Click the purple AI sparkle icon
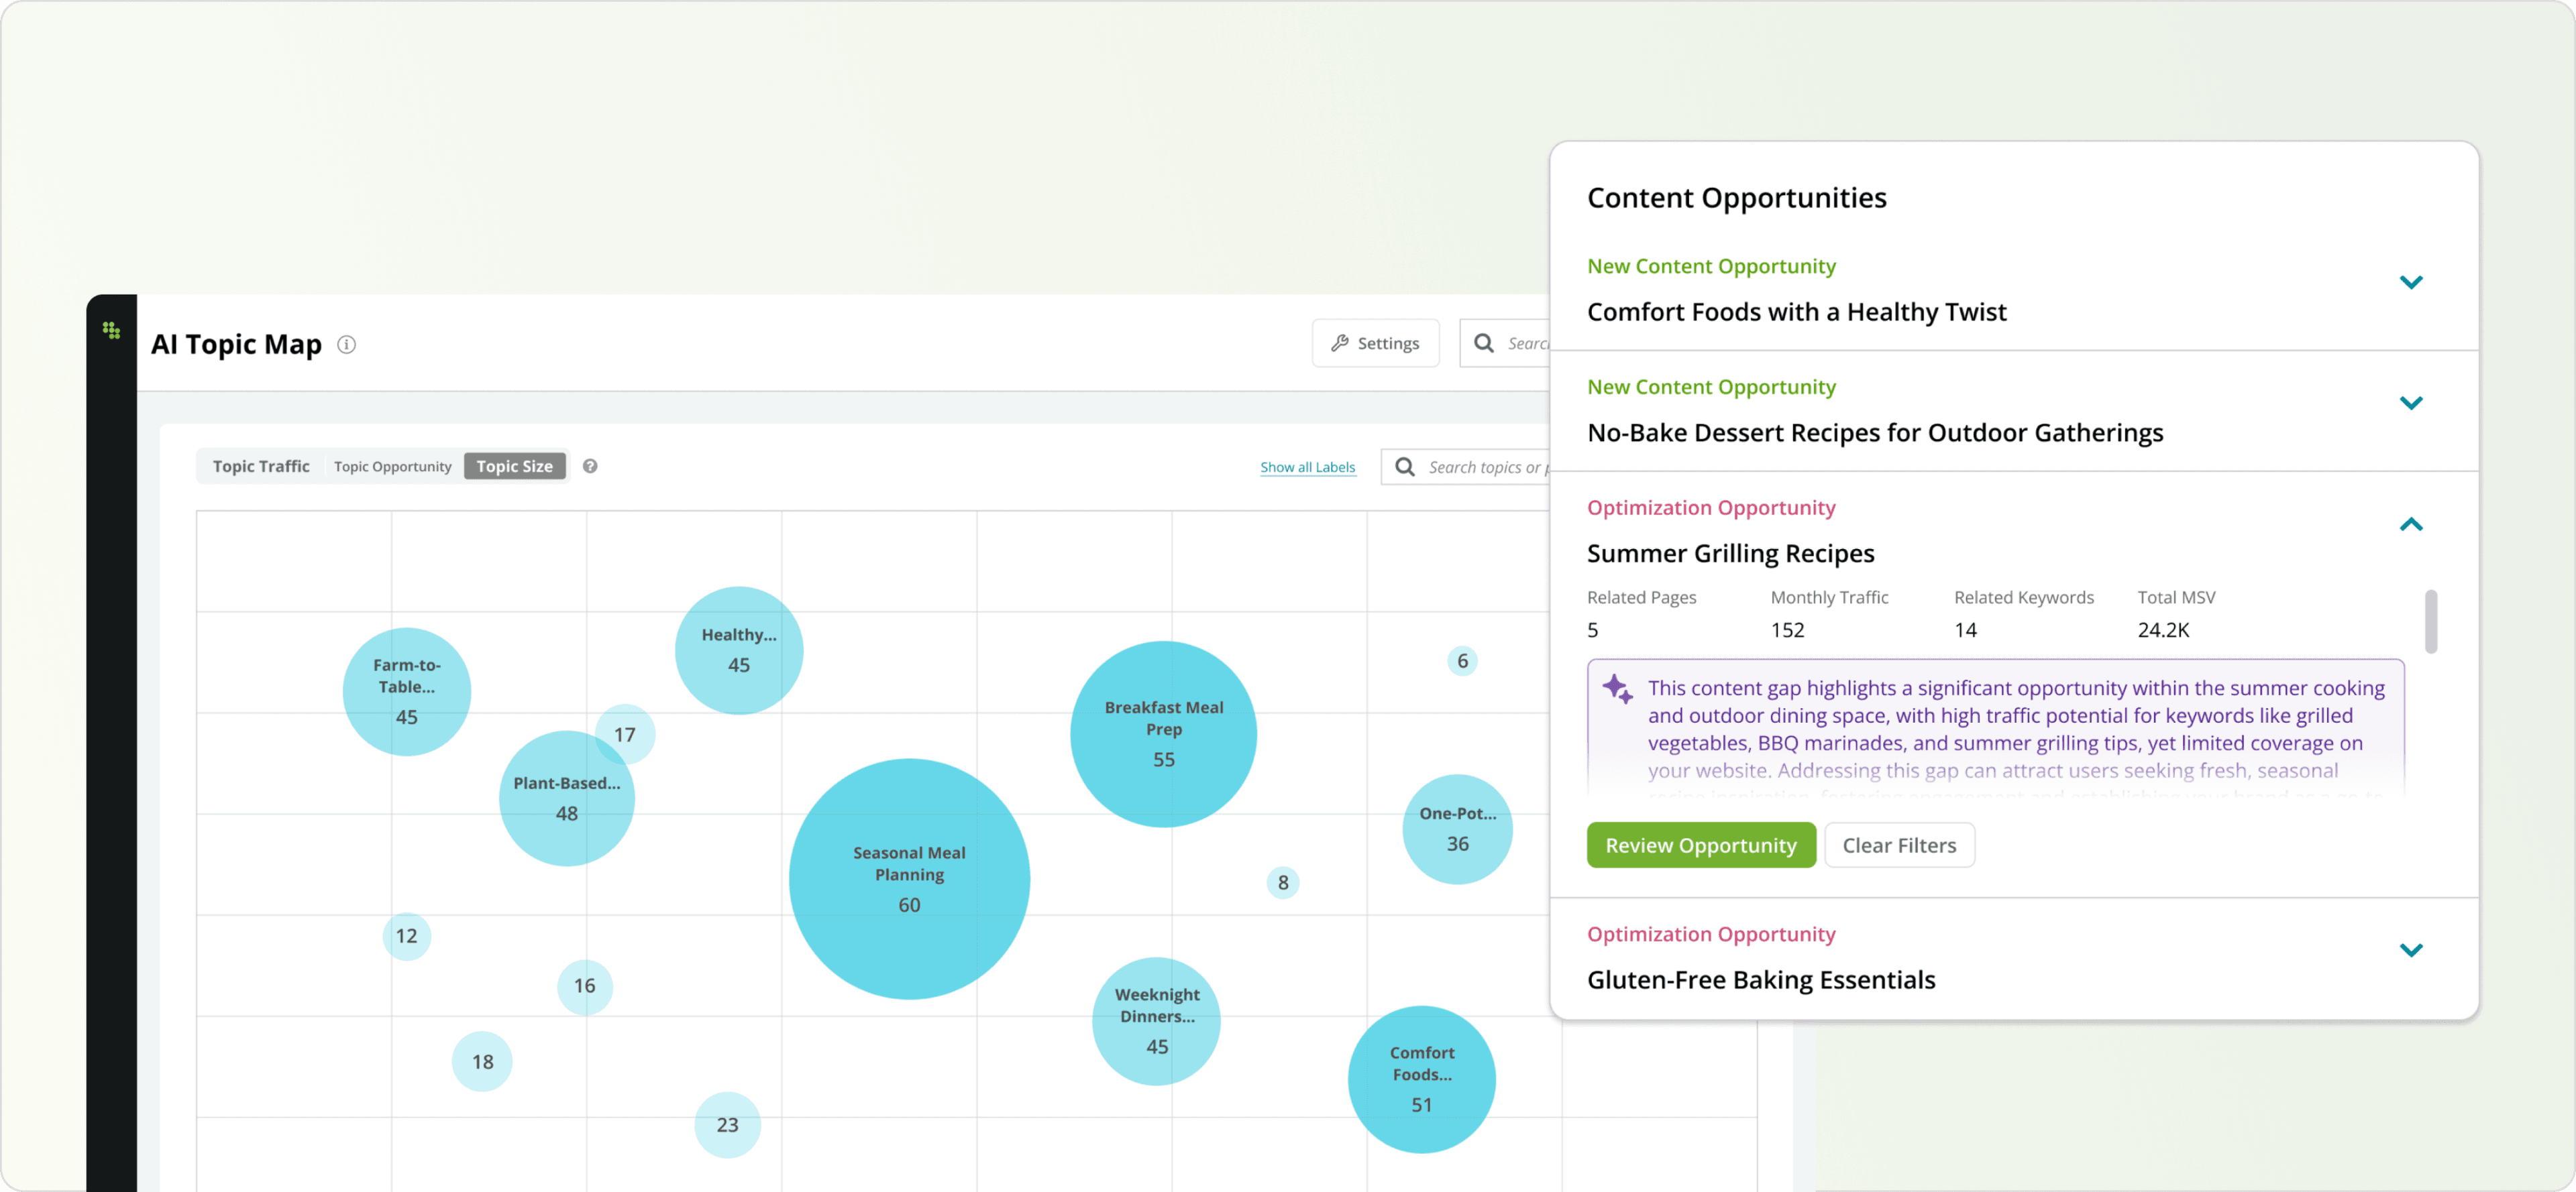 click(x=1617, y=689)
